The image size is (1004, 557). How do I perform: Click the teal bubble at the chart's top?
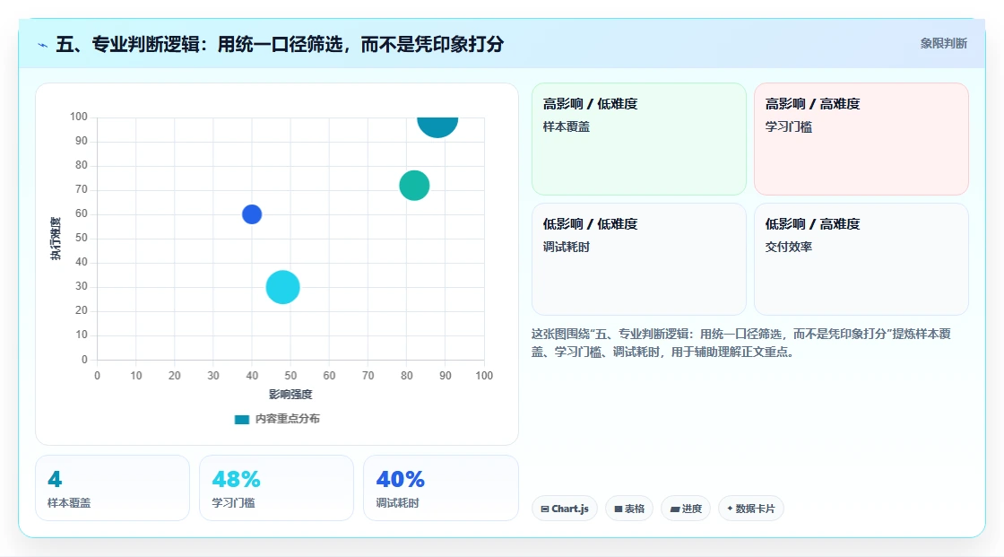438,126
